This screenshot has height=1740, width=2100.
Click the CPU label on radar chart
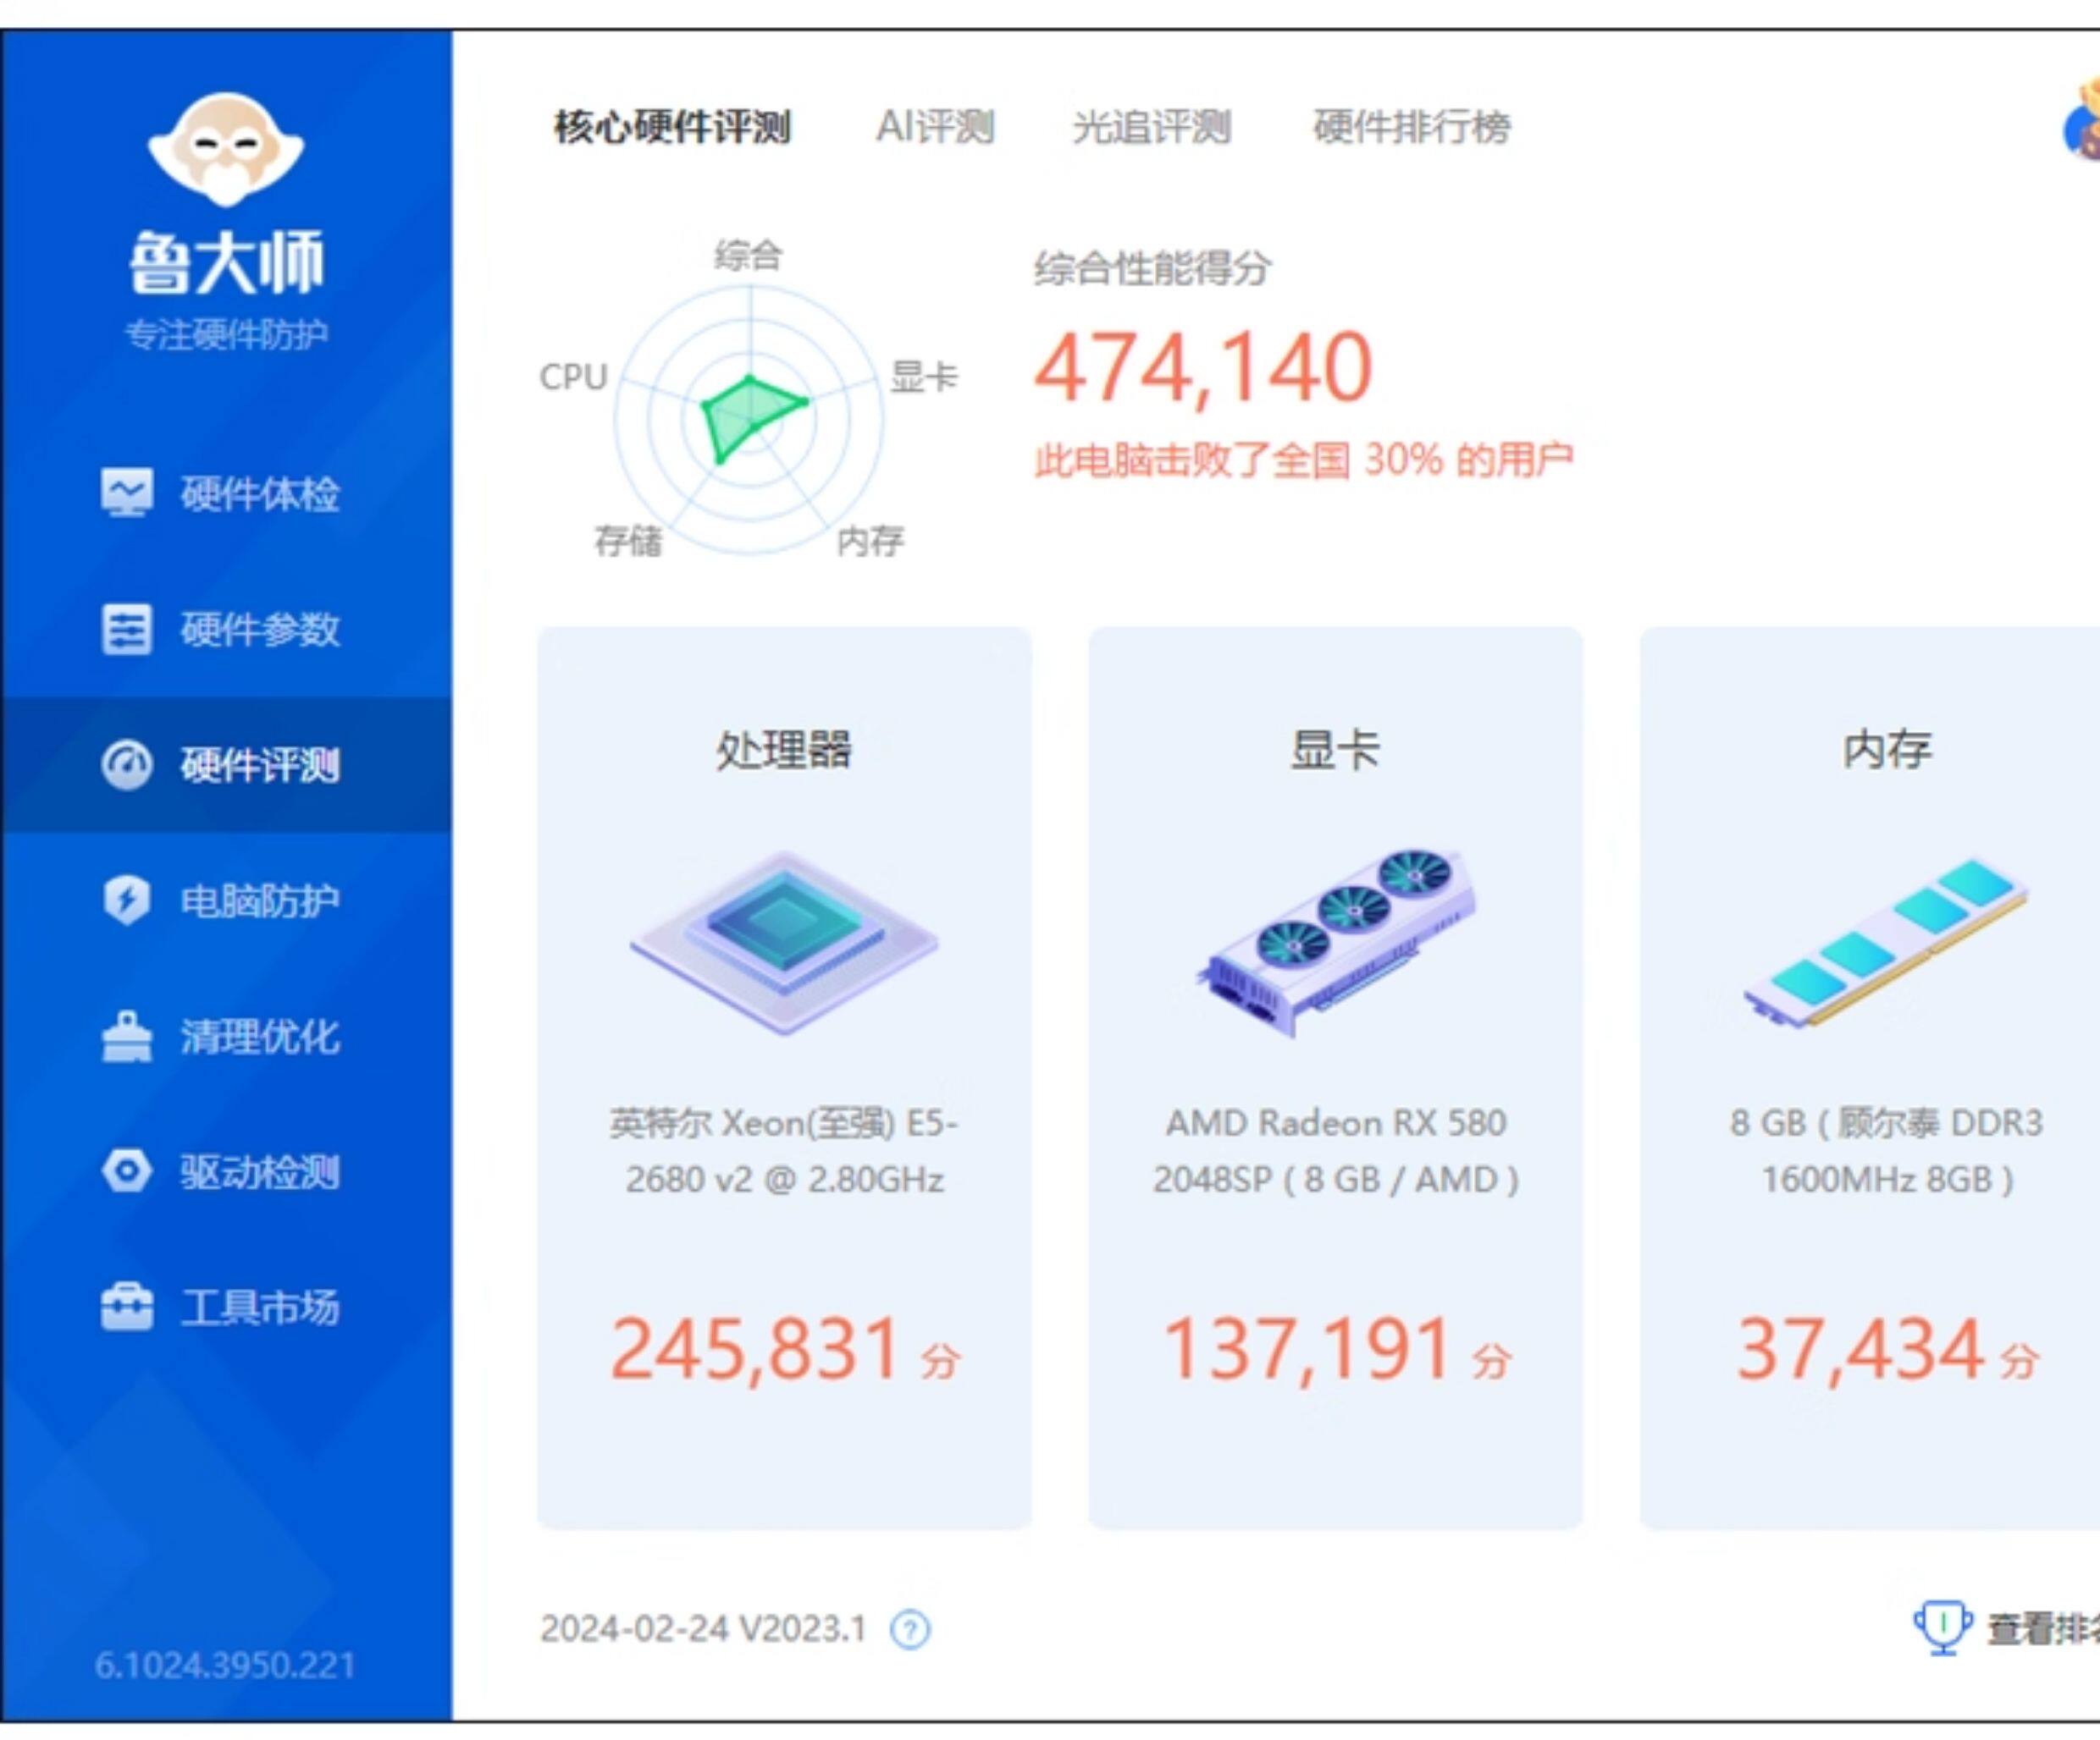[573, 377]
